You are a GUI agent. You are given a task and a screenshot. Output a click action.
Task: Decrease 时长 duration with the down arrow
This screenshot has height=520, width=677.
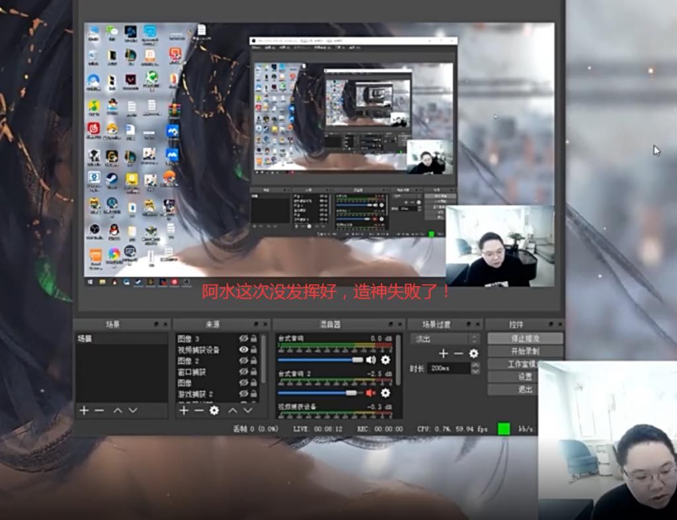click(x=475, y=371)
